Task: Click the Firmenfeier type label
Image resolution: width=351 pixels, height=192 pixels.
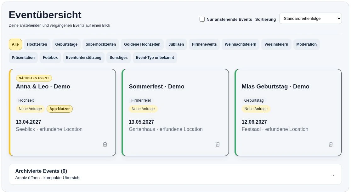Action: 141,100
